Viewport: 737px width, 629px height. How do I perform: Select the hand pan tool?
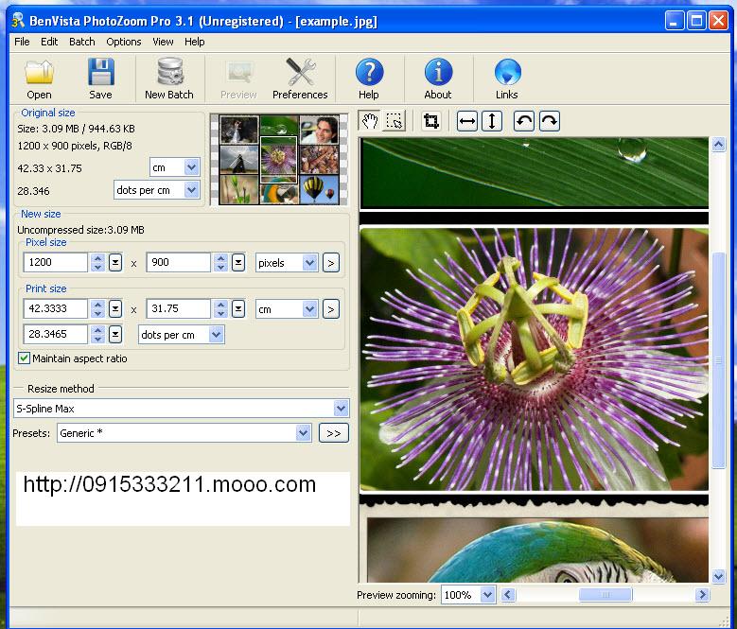point(370,121)
